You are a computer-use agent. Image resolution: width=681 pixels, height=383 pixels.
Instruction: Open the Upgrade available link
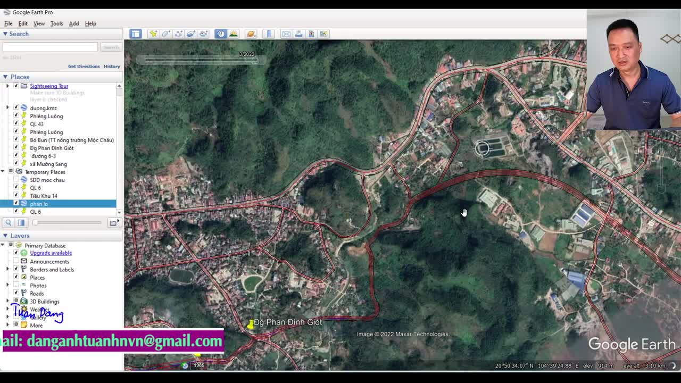click(x=51, y=253)
